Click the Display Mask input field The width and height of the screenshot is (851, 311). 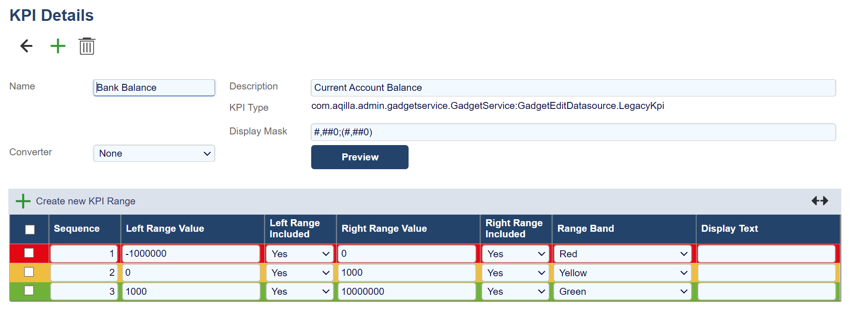pyautogui.click(x=573, y=132)
